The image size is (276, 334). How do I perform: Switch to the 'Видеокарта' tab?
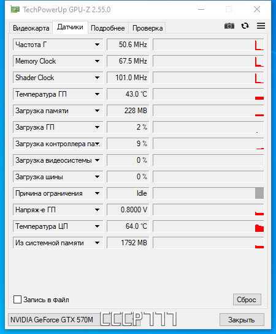click(31, 28)
